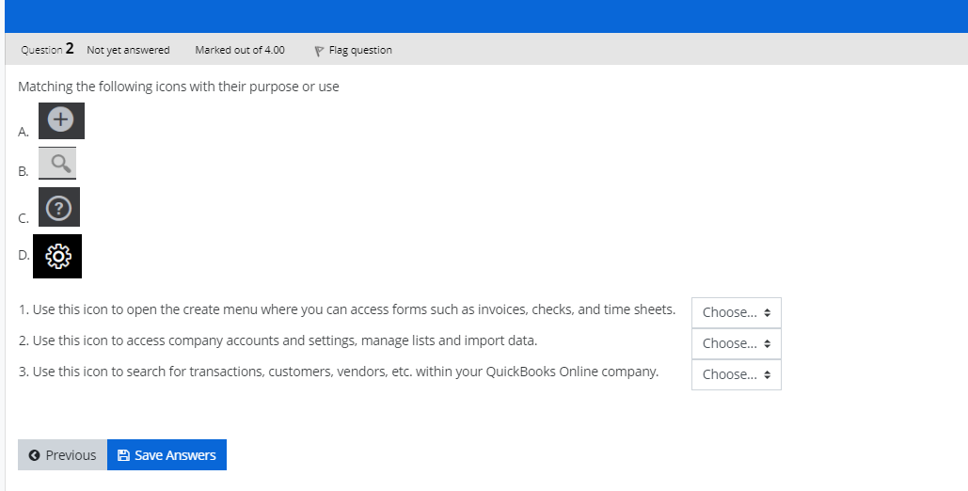Go back with the Previous button
This screenshot has height=491, width=968.
(x=62, y=455)
